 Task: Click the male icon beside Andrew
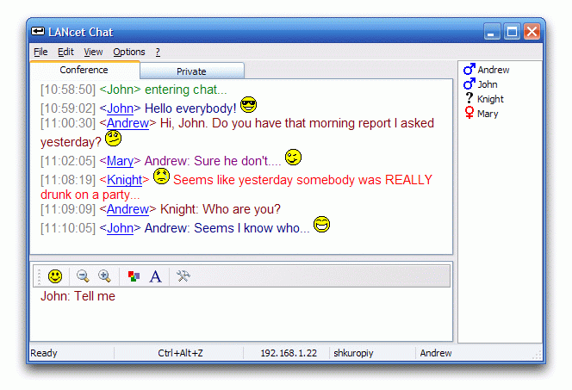469,70
